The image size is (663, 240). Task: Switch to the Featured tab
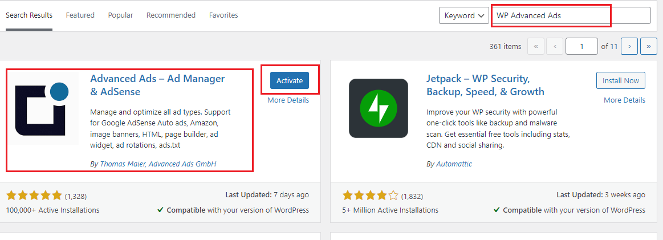(80, 15)
